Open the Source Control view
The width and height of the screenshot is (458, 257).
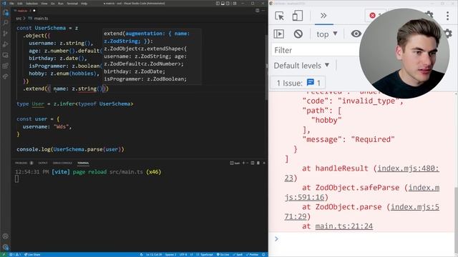[x=5, y=34]
